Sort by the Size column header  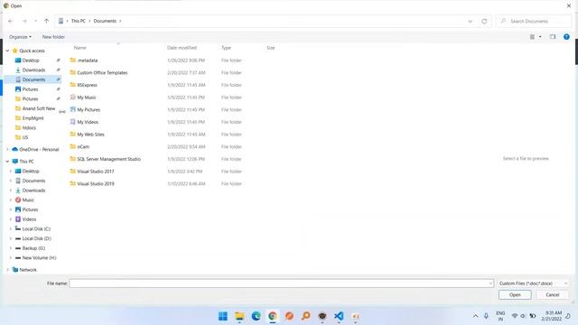click(271, 48)
